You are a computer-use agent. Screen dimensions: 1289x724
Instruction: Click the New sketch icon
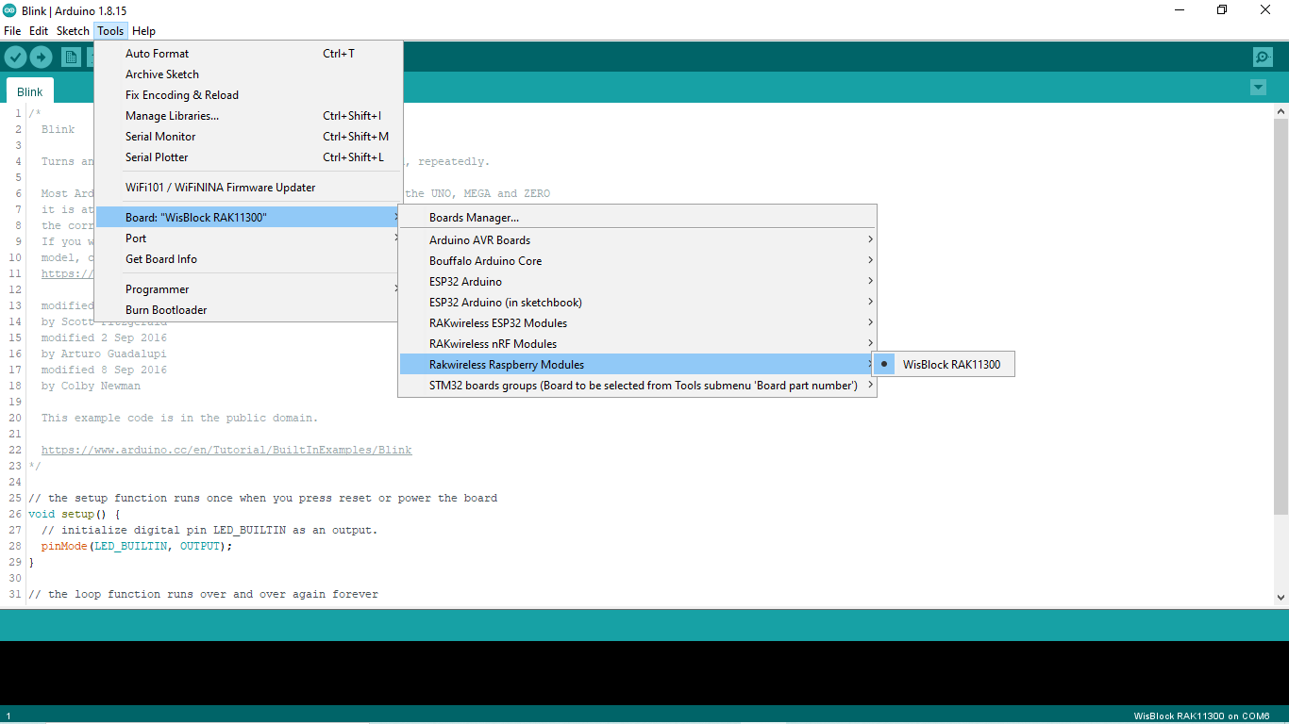click(71, 58)
